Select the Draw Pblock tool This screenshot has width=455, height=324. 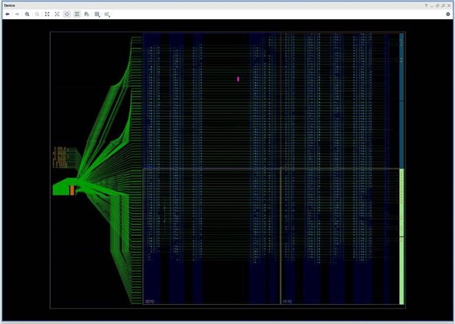[87, 14]
